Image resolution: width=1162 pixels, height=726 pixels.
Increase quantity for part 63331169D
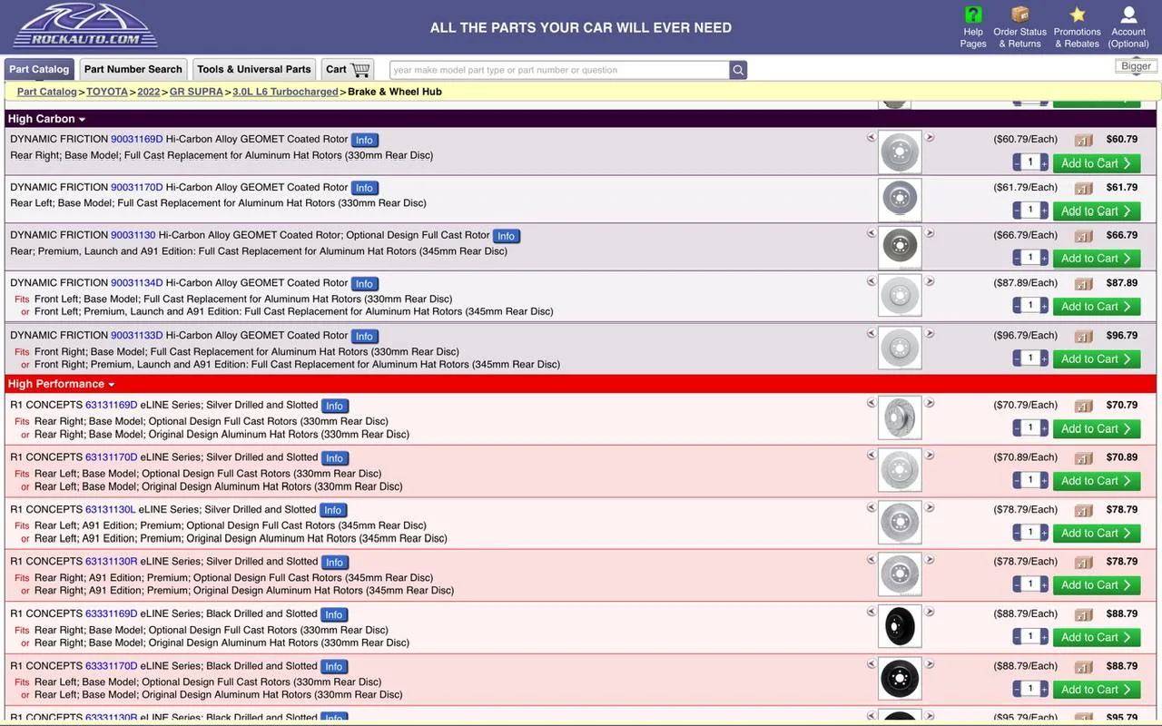[x=1044, y=637]
